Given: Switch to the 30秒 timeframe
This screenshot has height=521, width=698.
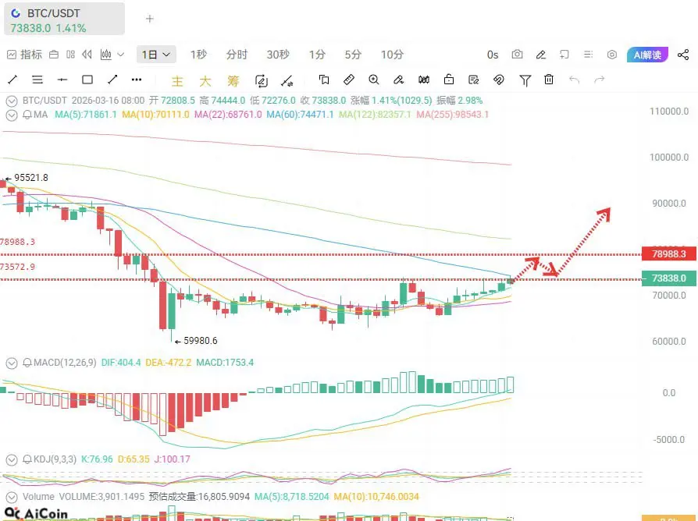Looking at the screenshot, I should tap(278, 55).
